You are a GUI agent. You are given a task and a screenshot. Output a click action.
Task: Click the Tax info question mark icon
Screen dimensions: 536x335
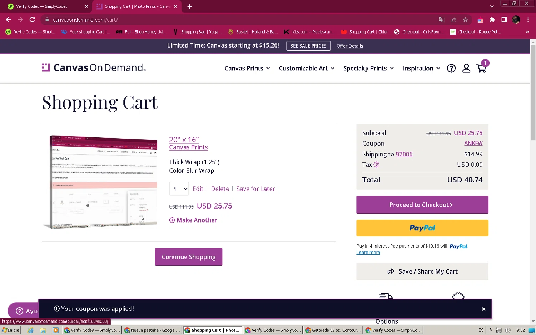coord(376,165)
